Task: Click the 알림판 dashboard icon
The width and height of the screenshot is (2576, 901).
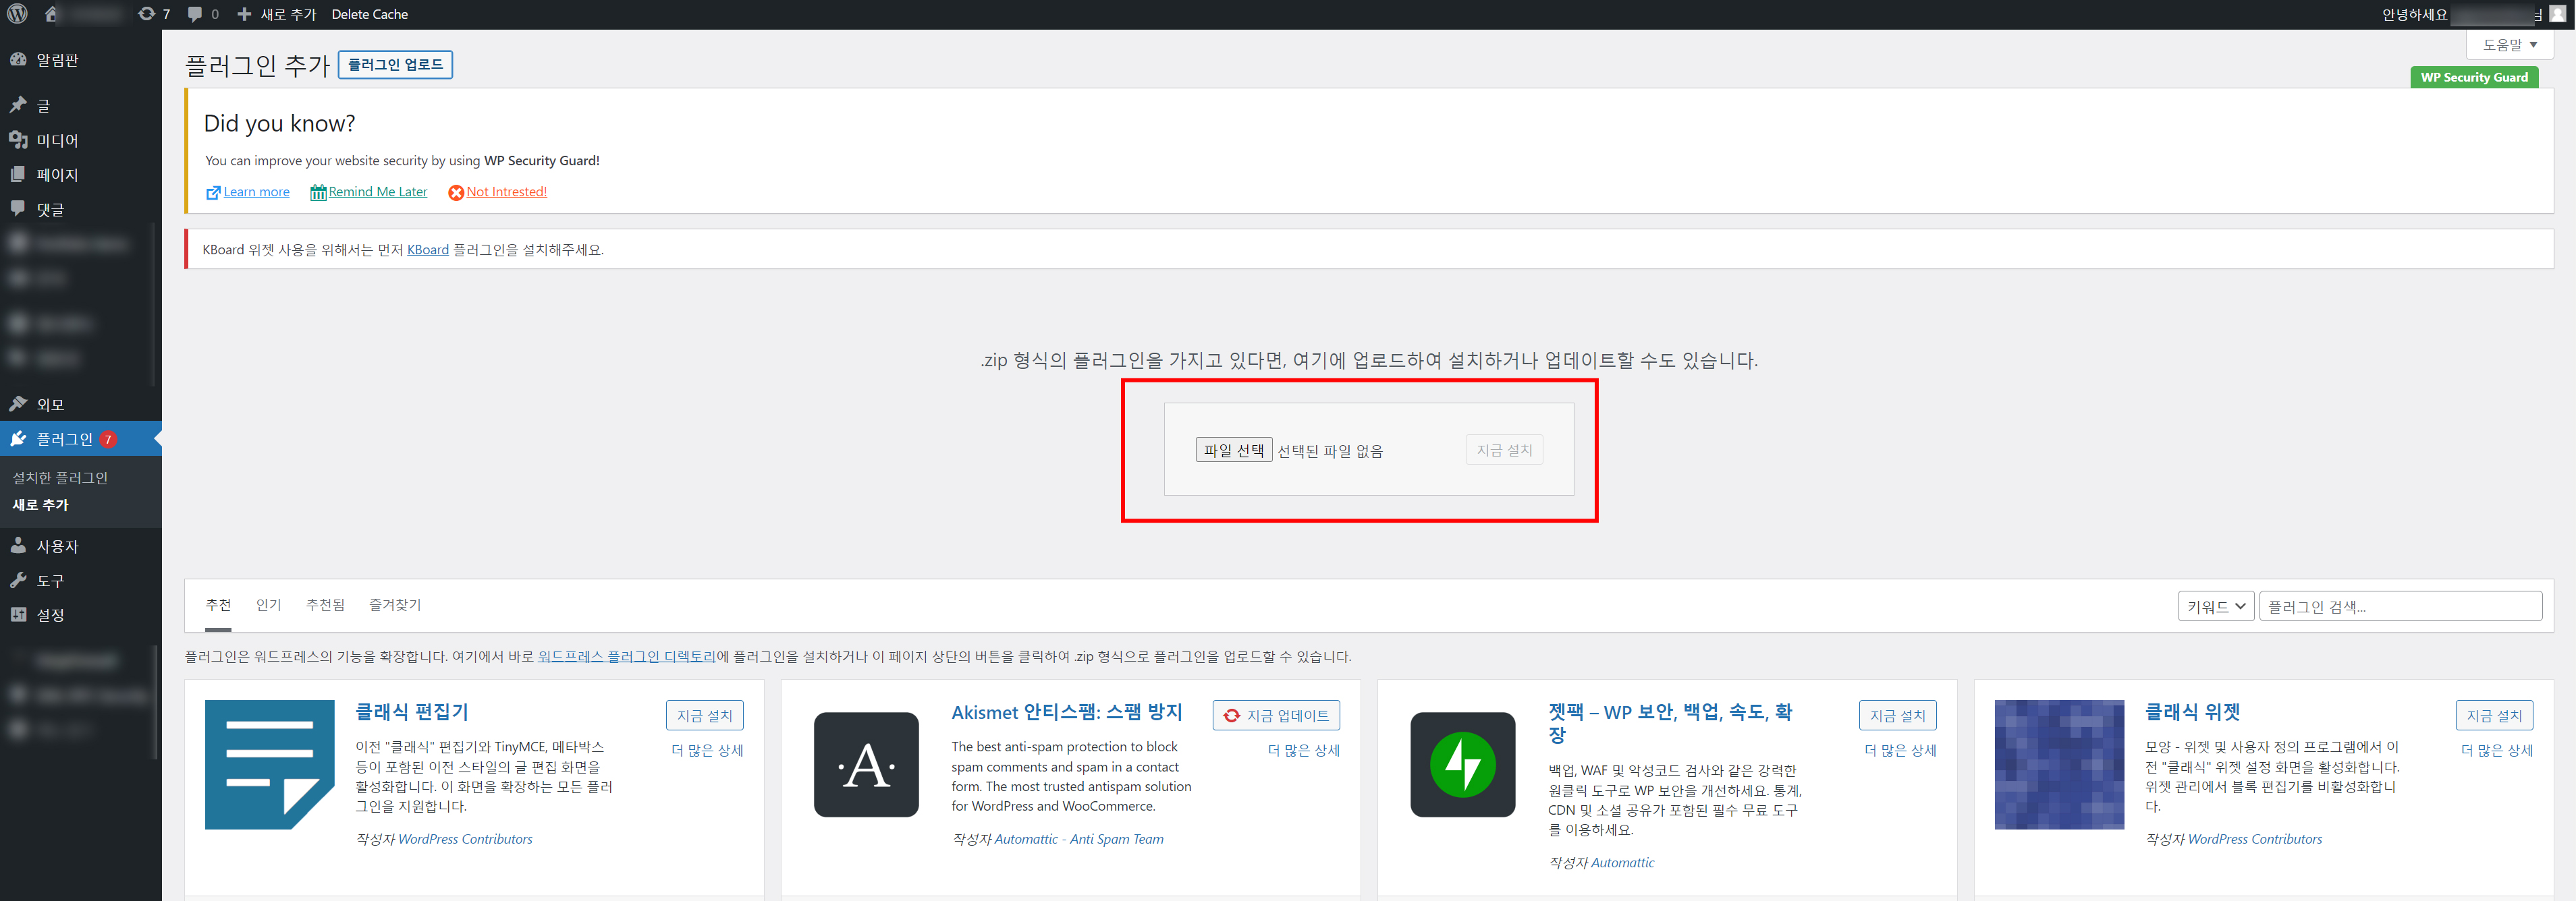Action: 18,59
